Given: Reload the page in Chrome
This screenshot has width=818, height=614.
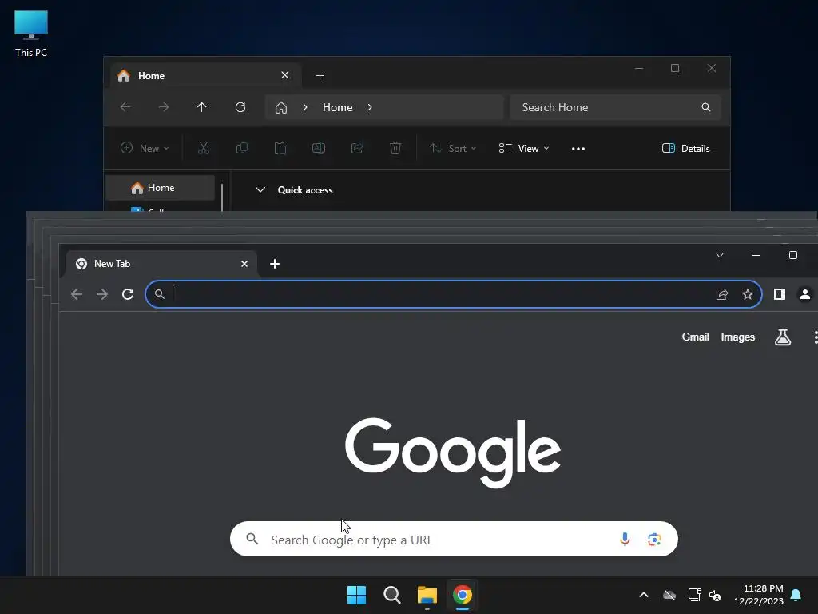Looking at the screenshot, I should [x=128, y=294].
